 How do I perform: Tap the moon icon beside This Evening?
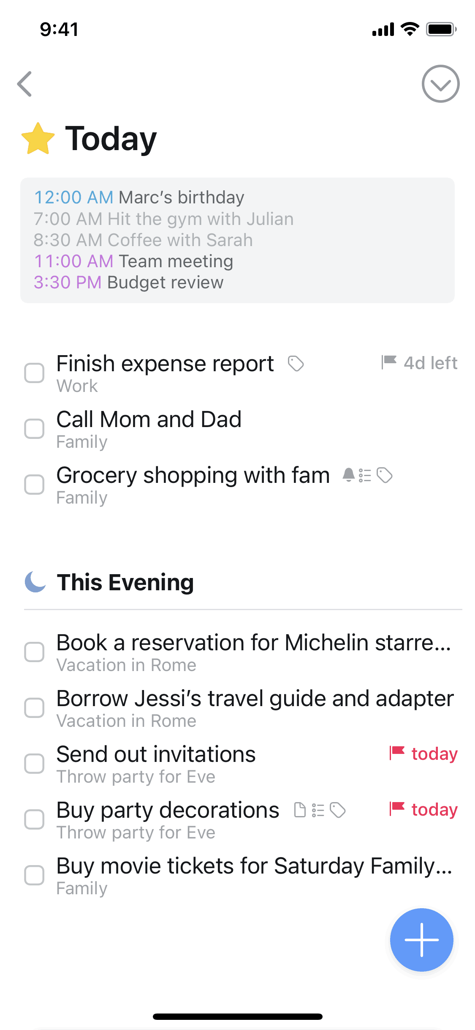[35, 582]
